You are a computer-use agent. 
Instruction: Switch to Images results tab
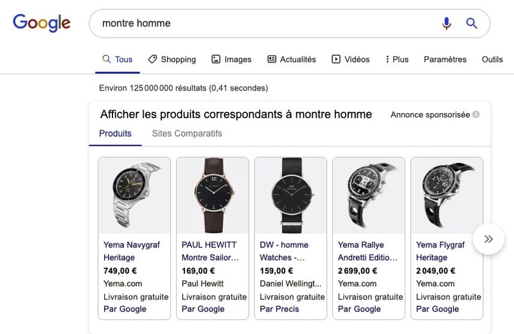231,59
